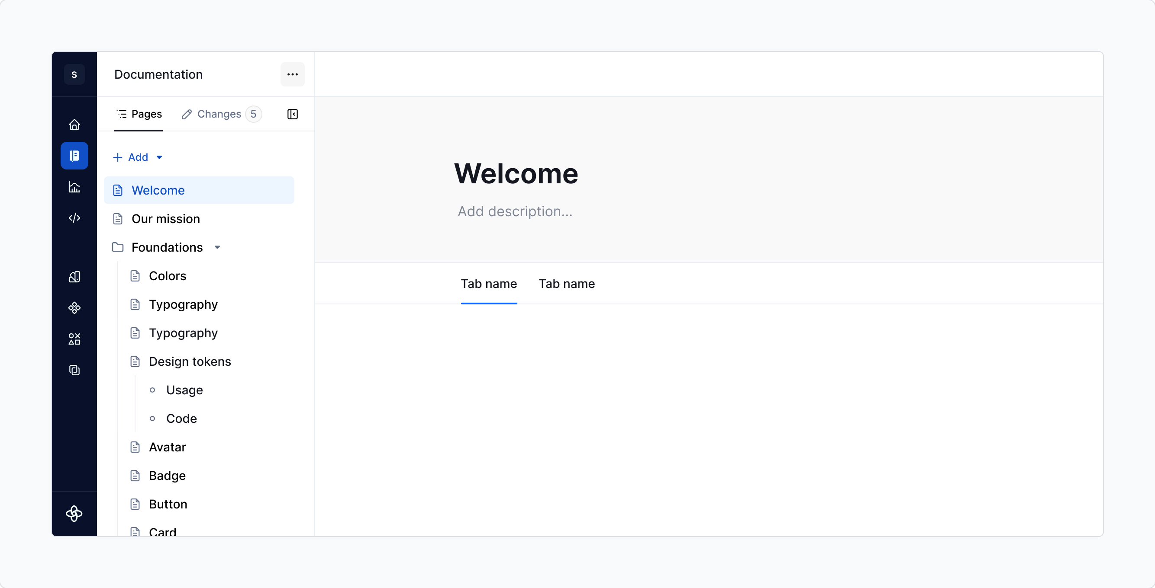This screenshot has height=588, width=1155.
Task: Select the Design tokens page
Action: point(190,361)
